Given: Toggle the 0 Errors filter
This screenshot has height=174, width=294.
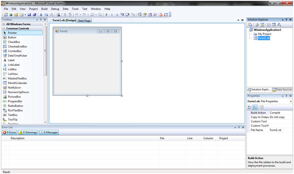Looking at the screenshot, I should [x=10, y=132].
